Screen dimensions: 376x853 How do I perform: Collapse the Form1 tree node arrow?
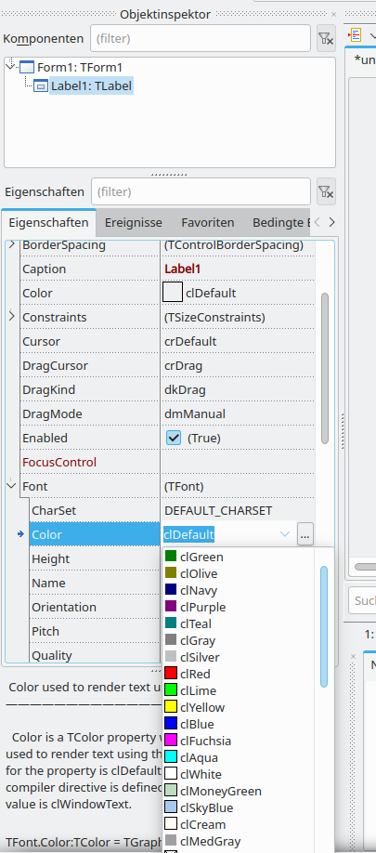point(10,66)
